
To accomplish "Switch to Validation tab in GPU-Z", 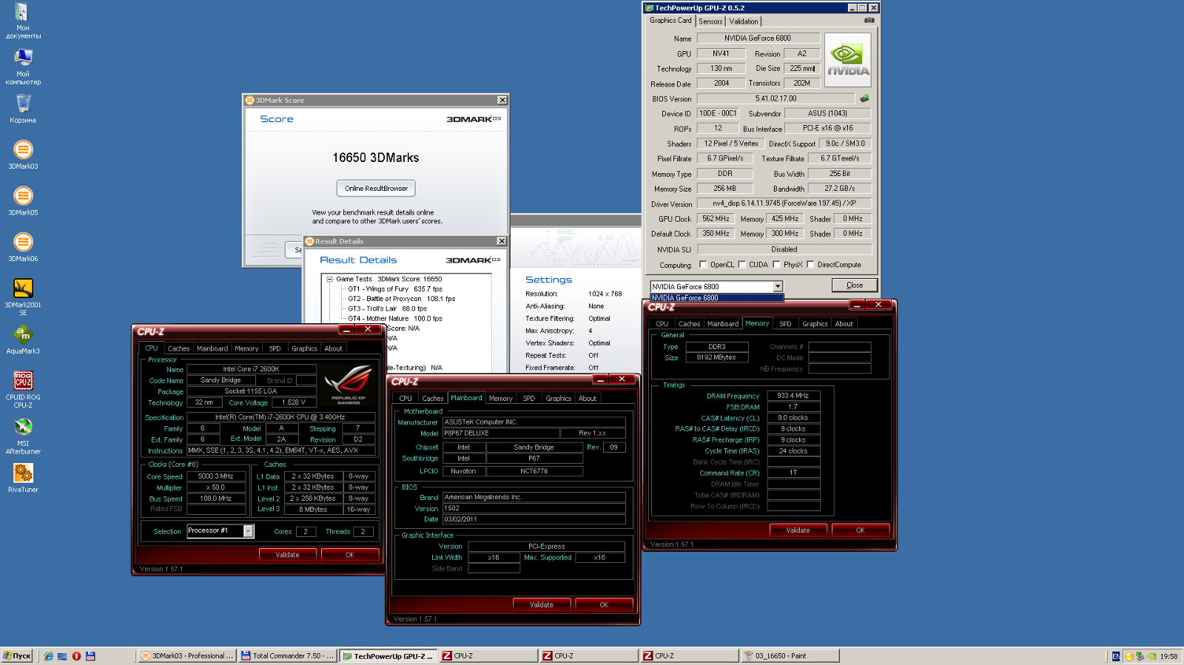I will [x=744, y=21].
